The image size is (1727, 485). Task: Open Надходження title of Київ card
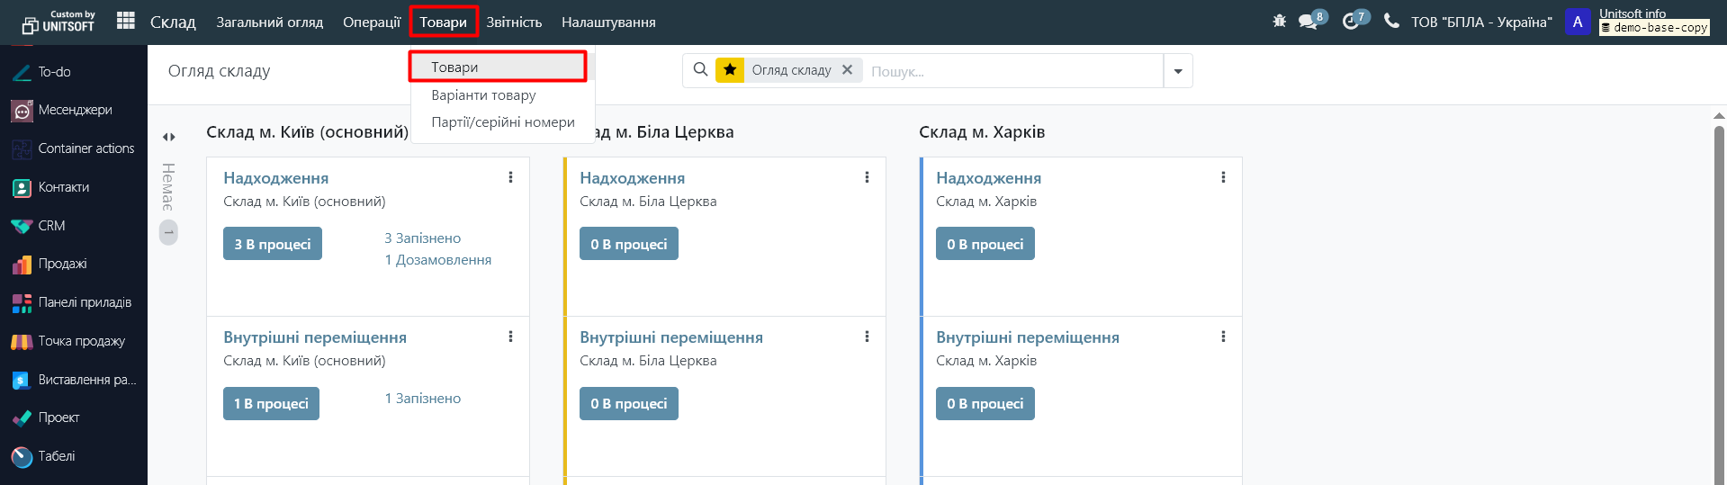coord(276,178)
